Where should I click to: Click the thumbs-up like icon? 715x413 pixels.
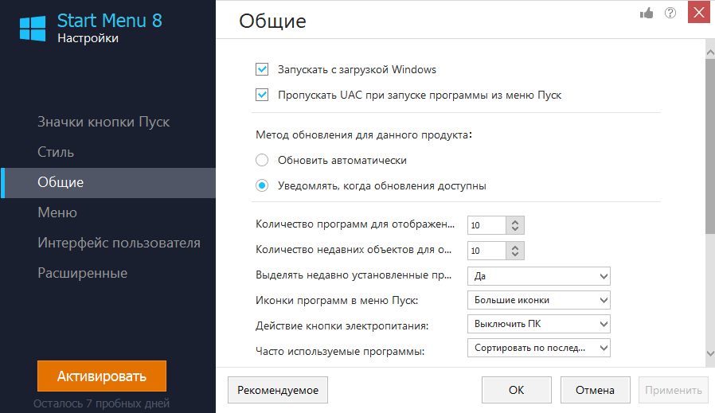(647, 14)
